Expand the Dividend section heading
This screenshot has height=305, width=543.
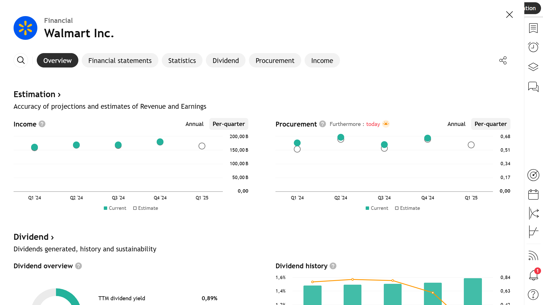34,237
